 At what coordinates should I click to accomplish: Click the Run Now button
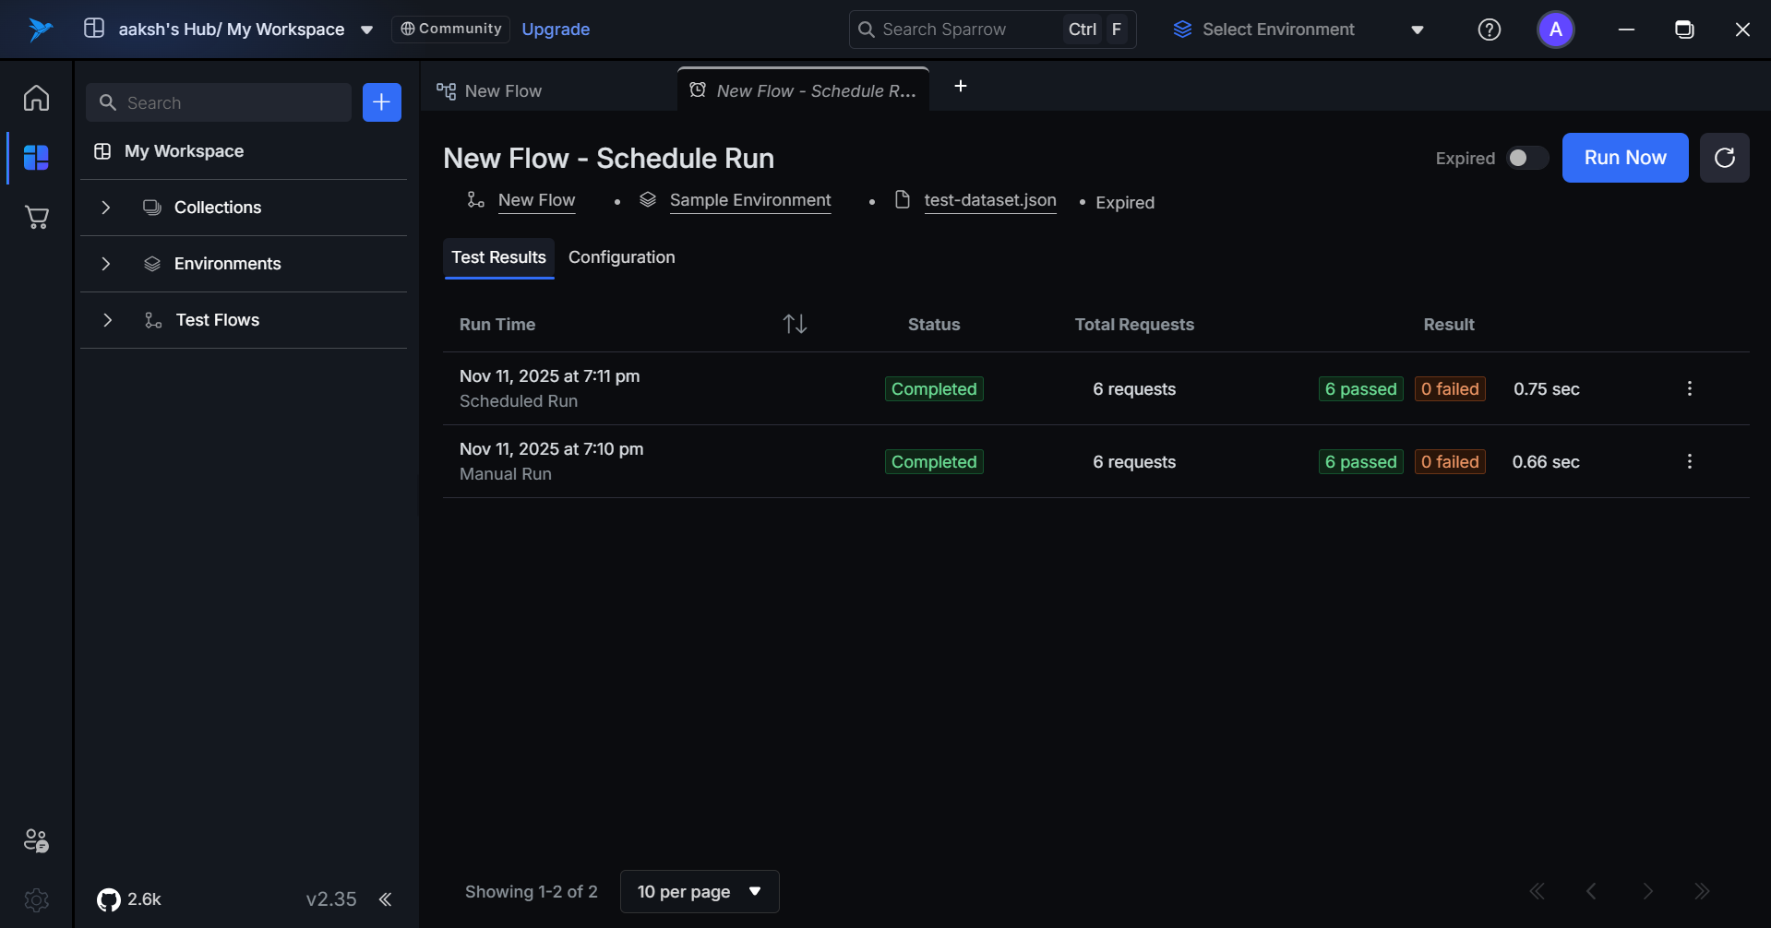[1624, 158]
